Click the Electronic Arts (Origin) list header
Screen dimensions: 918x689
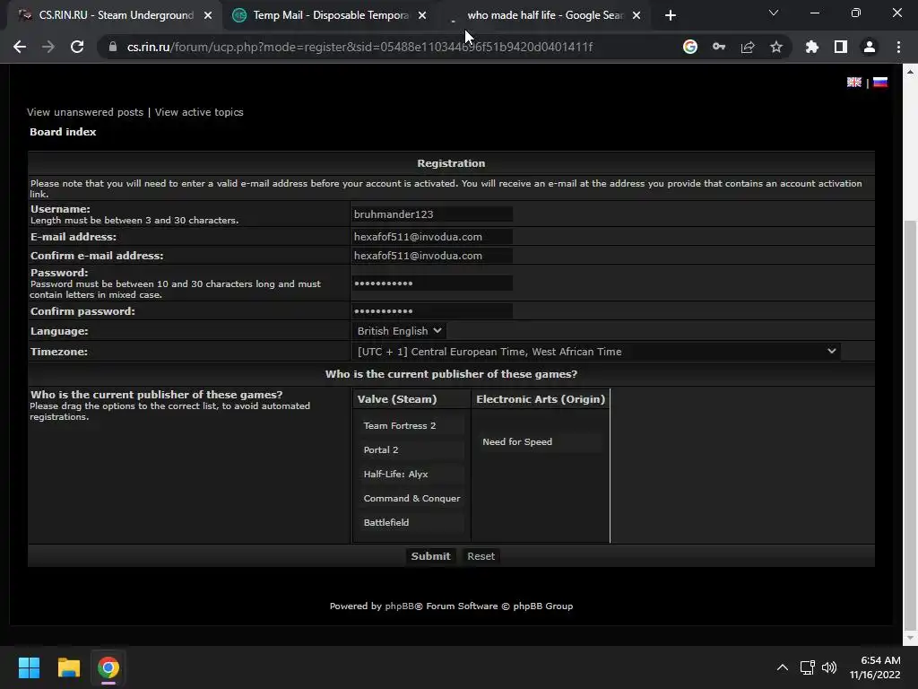click(541, 399)
